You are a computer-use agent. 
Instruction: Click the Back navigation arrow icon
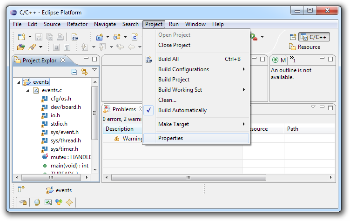click(131, 47)
